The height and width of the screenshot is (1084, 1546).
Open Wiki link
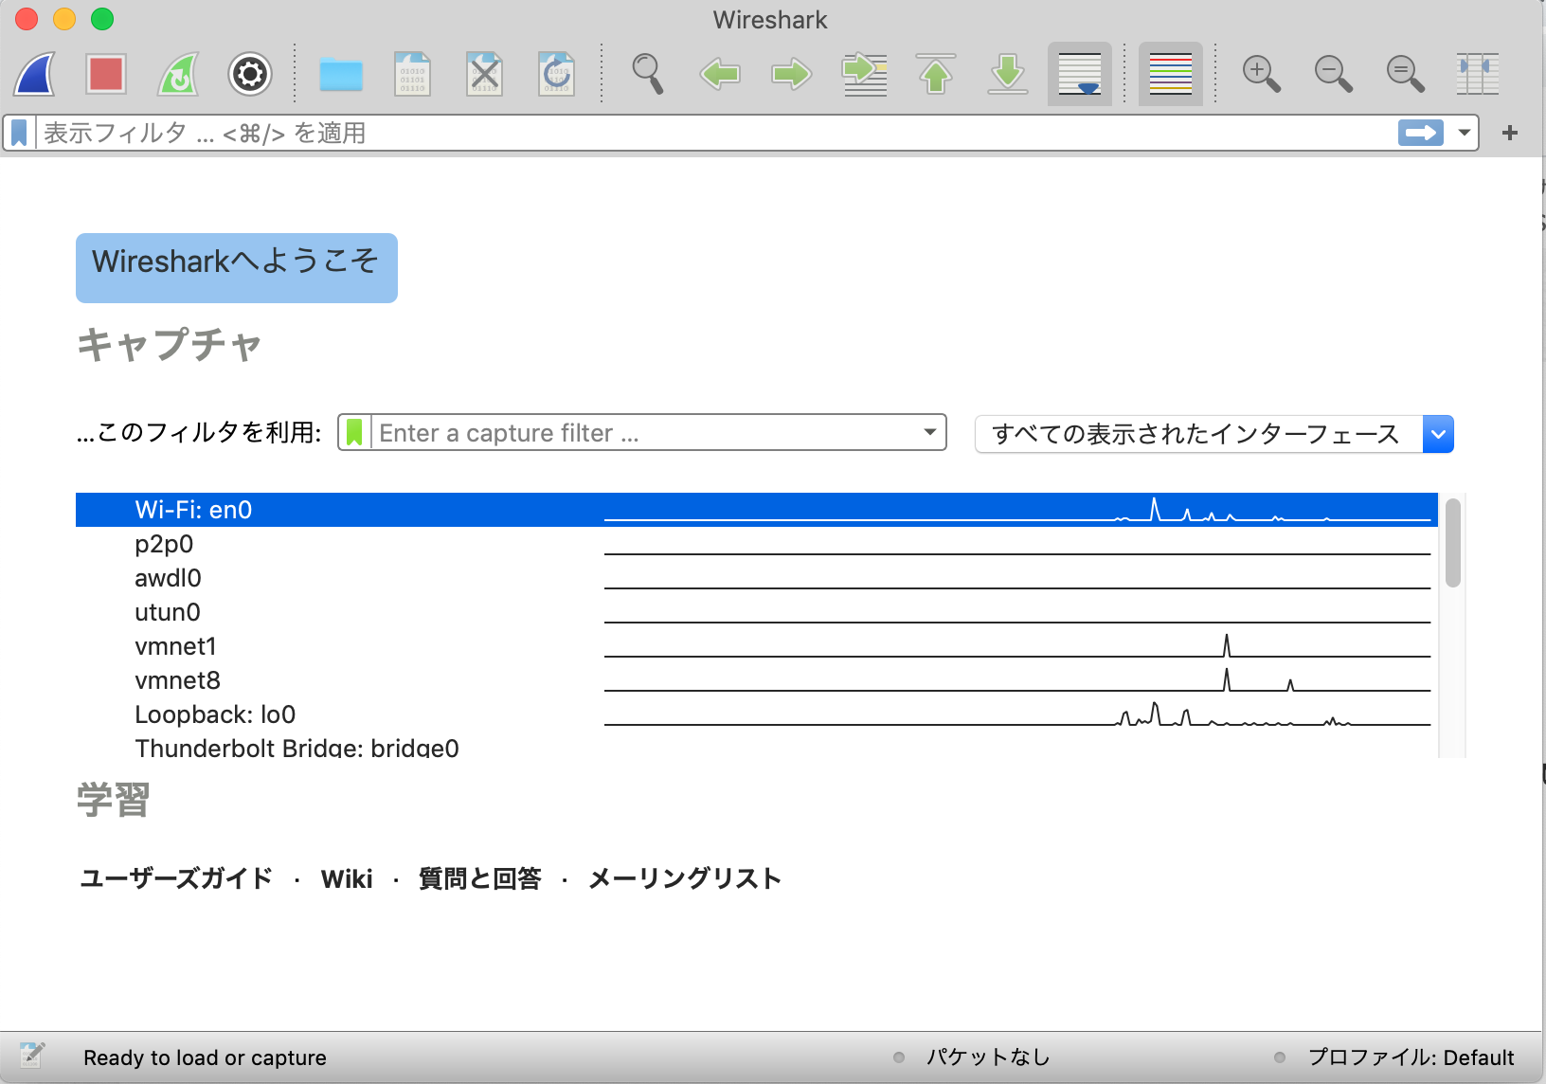click(347, 879)
